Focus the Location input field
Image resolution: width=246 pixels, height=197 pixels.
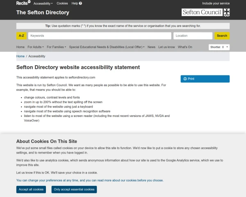pyautogui.click(x=192, y=36)
